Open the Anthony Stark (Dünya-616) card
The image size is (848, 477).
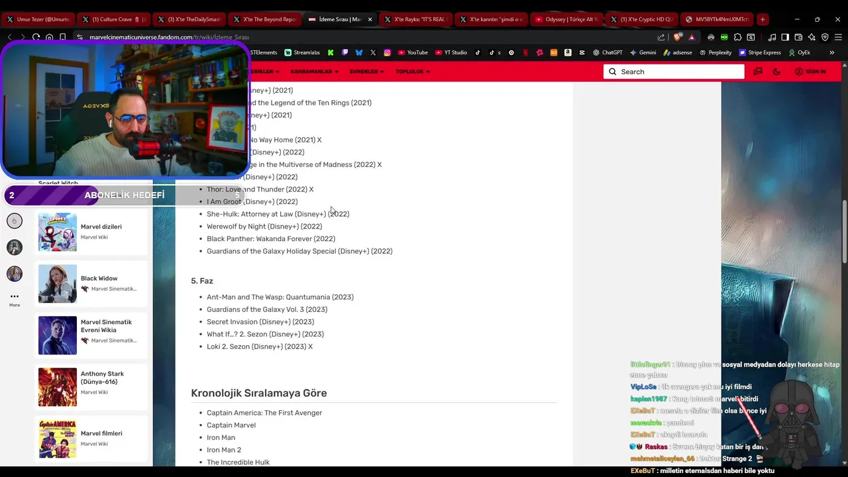pos(91,387)
